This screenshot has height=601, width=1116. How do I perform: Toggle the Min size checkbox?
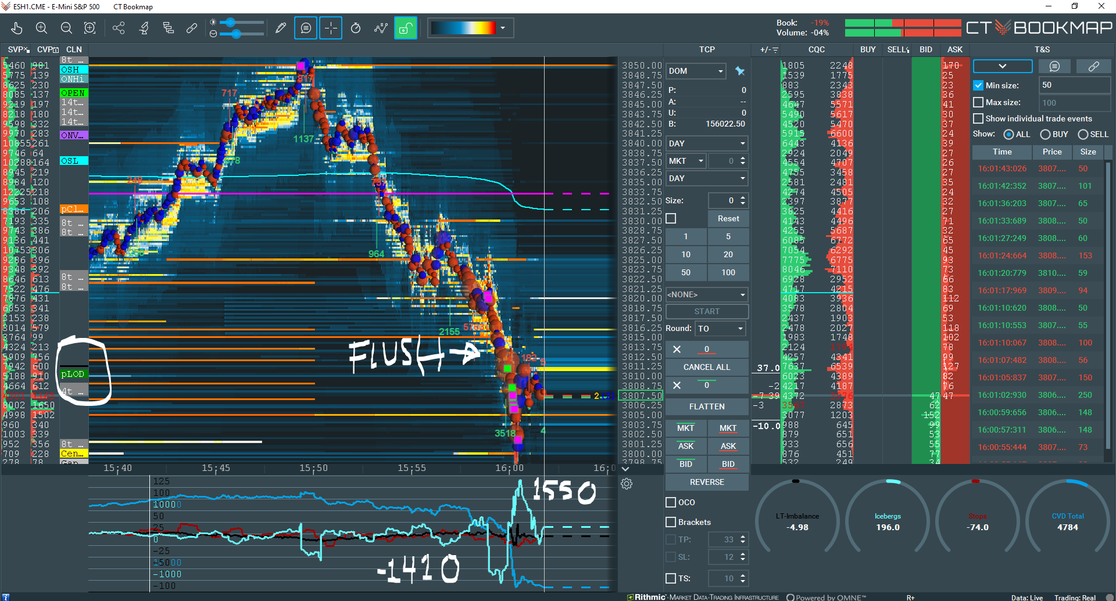978,85
